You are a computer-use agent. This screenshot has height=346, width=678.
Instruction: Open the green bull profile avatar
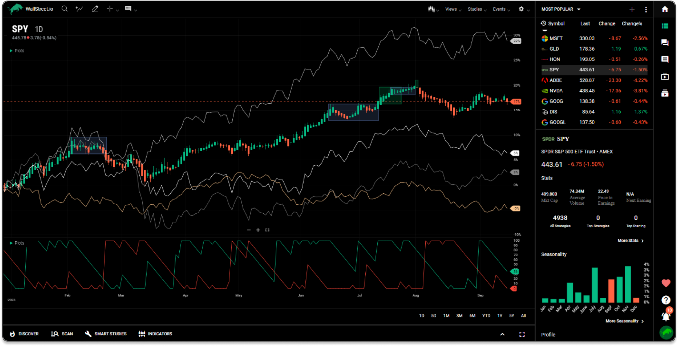tap(666, 332)
